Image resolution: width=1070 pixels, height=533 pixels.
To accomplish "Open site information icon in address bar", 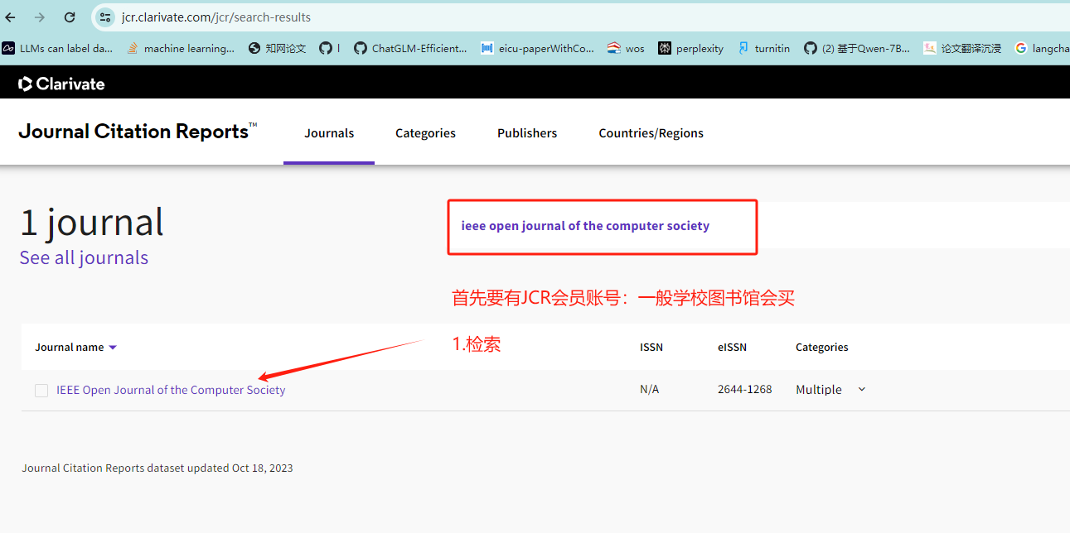I will (105, 17).
